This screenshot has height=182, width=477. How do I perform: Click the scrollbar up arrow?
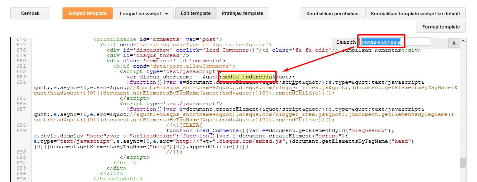tap(463, 40)
